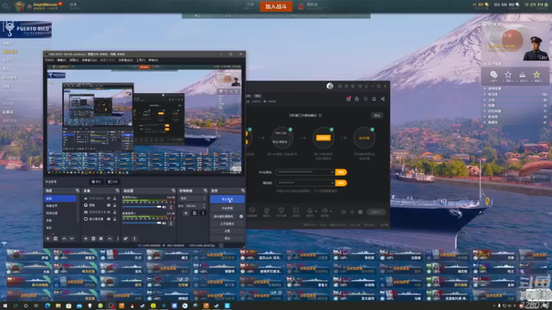Add a new source in Sources panel
552x310 pixels.
pos(86,238)
